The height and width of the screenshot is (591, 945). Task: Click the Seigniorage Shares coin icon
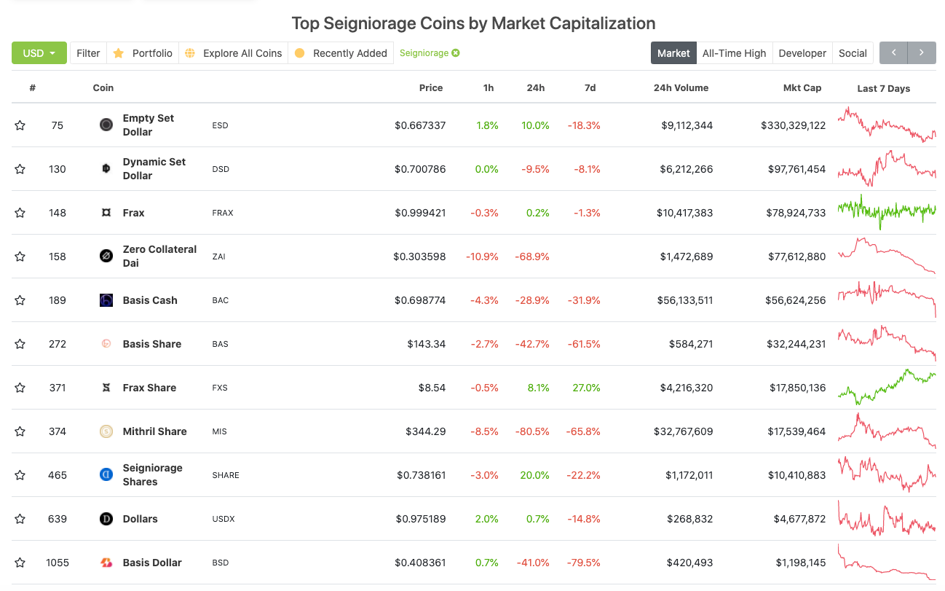106,474
